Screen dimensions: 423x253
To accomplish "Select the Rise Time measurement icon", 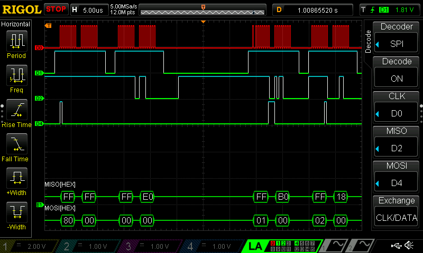I will [x=17, y=110].
